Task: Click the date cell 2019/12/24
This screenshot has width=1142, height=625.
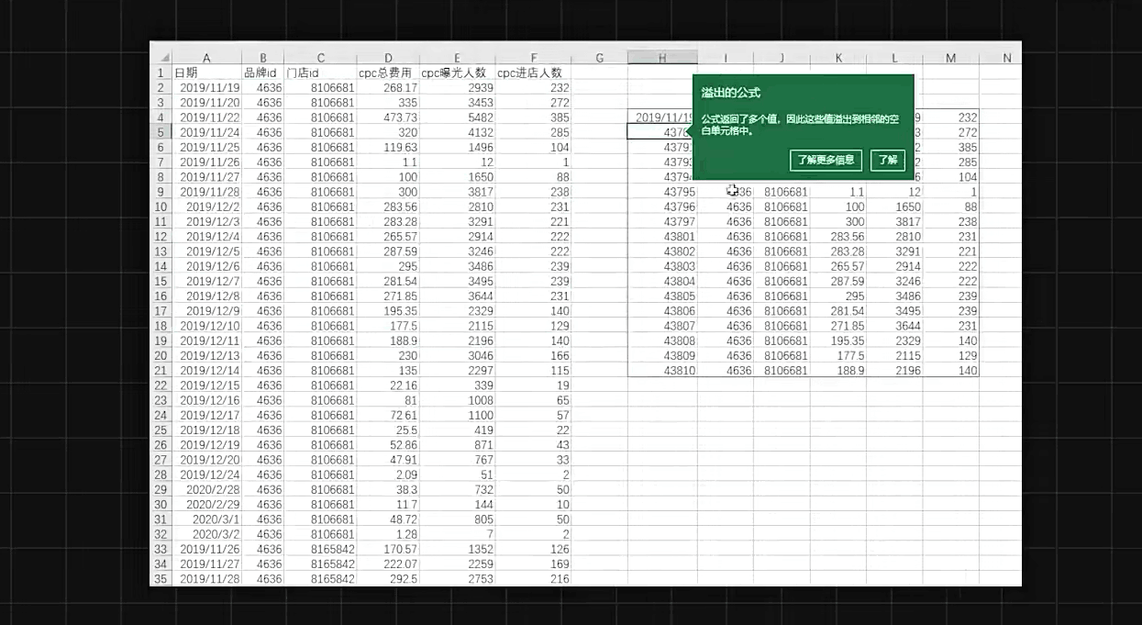Action: (206, 474)
